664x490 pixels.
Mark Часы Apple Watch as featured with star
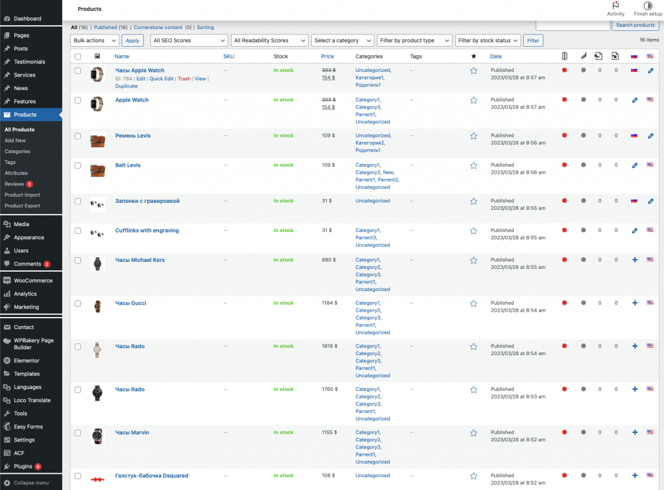[473, 71]
